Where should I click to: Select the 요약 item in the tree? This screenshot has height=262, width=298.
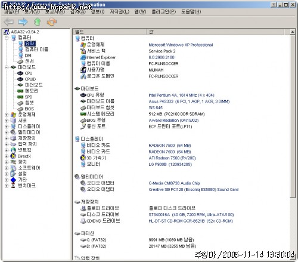point(30,44)
